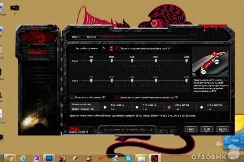
Task: Launch Internet Explorer from the taskbar
Action: (x=23, y=158)
